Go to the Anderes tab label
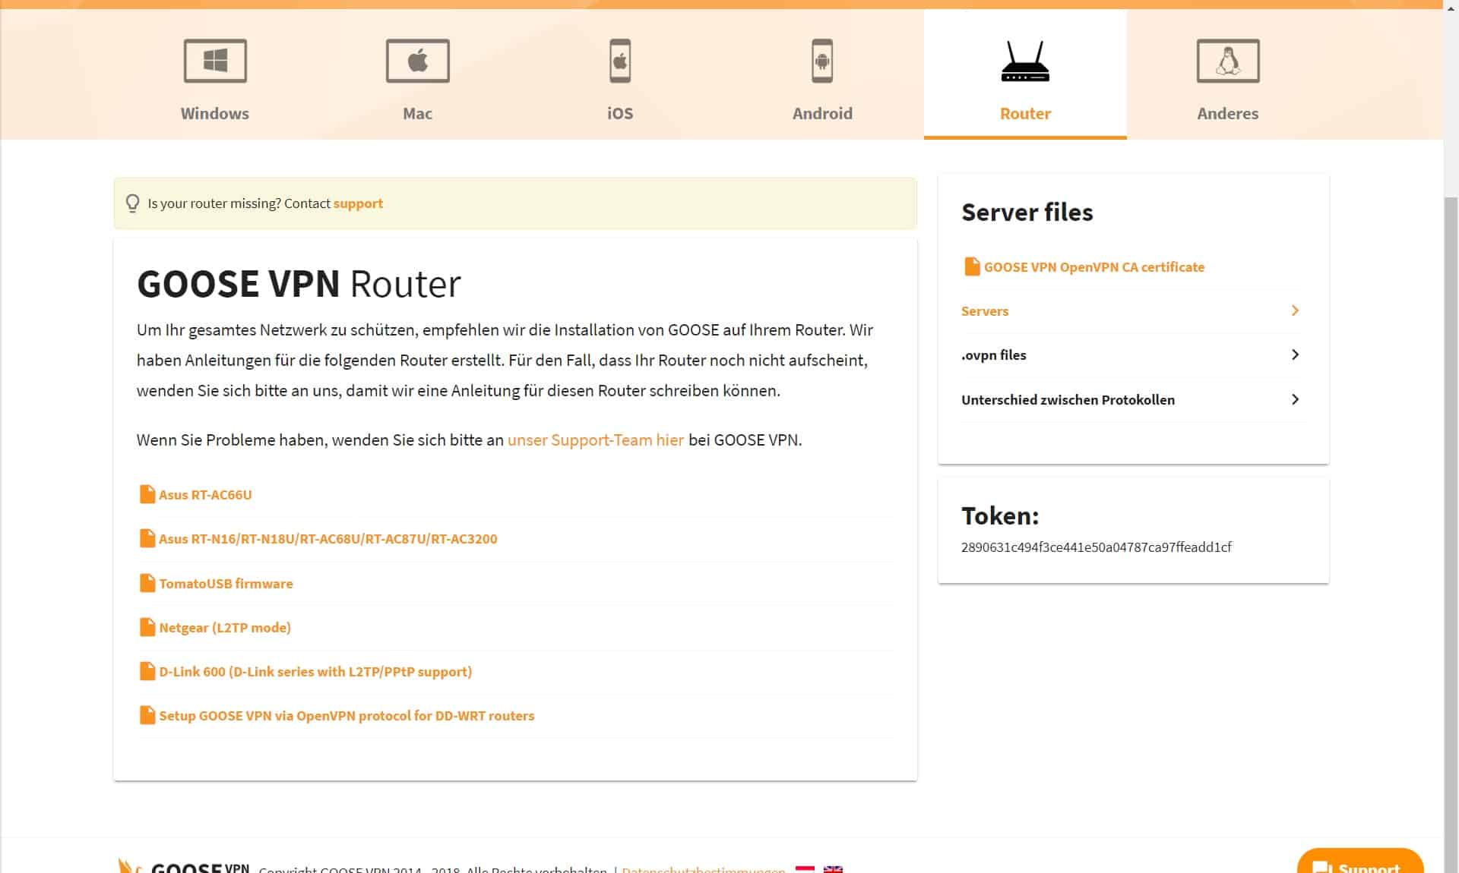Image resolution: width=1459 pixels, height=873 pixels. (x=1228, y=113)
